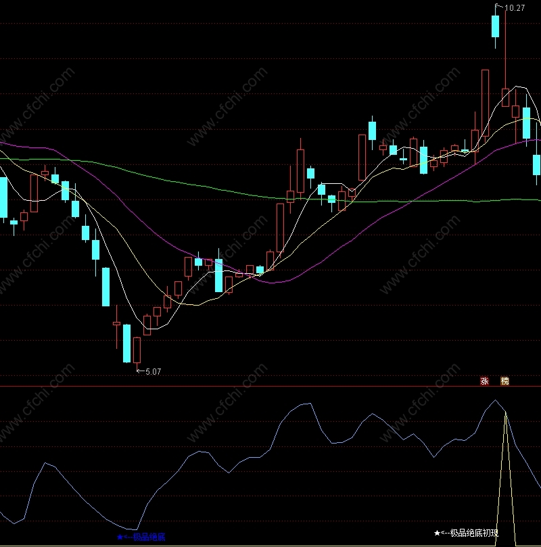541x547 pixels.
Task: Click the orange 榜 badge icon
Action: [x=504, y=381]
